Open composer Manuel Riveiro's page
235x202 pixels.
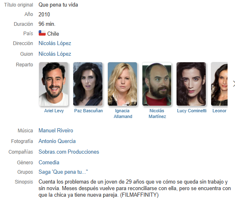56,131
